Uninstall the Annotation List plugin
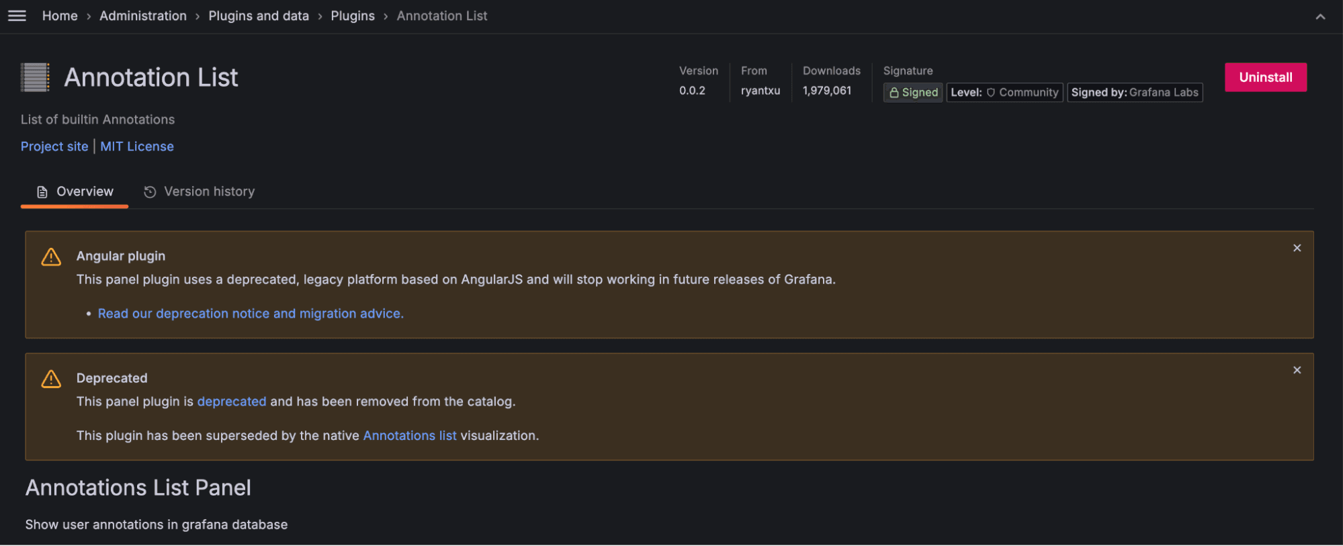The image size is (1343, 546). click(1265, 77)
